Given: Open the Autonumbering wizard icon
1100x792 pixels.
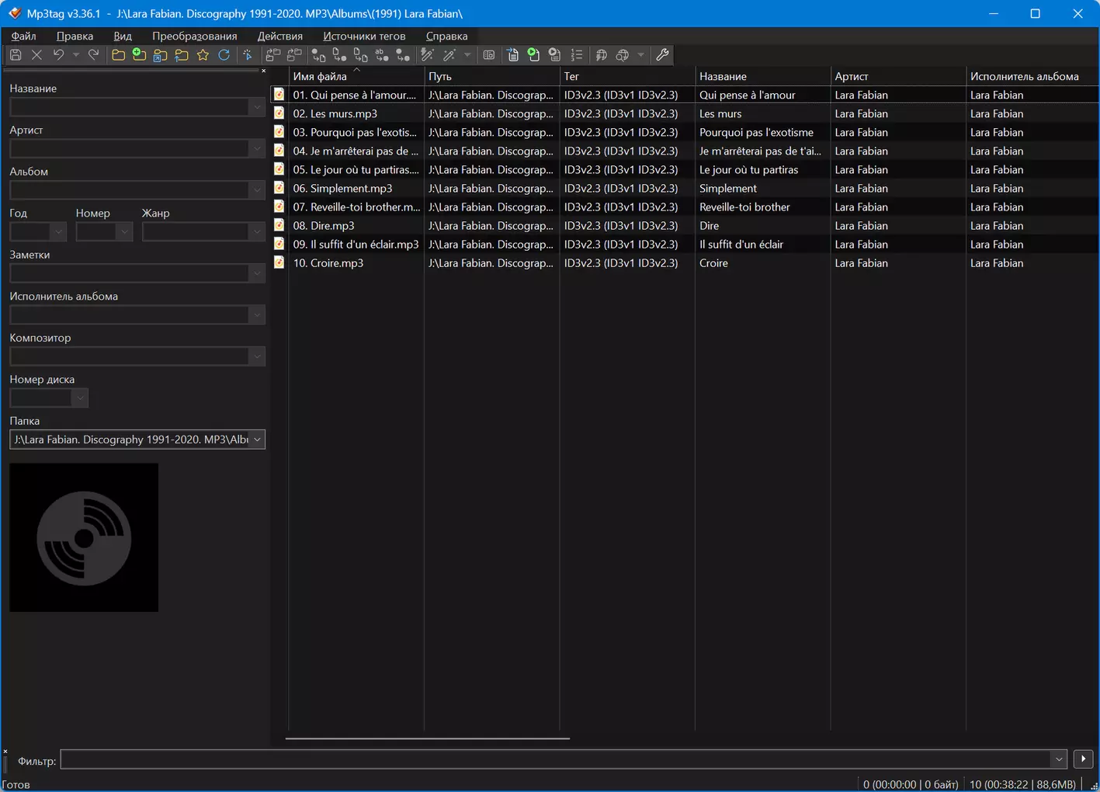Looking at the screenshot, I should [x=576, y=55].
